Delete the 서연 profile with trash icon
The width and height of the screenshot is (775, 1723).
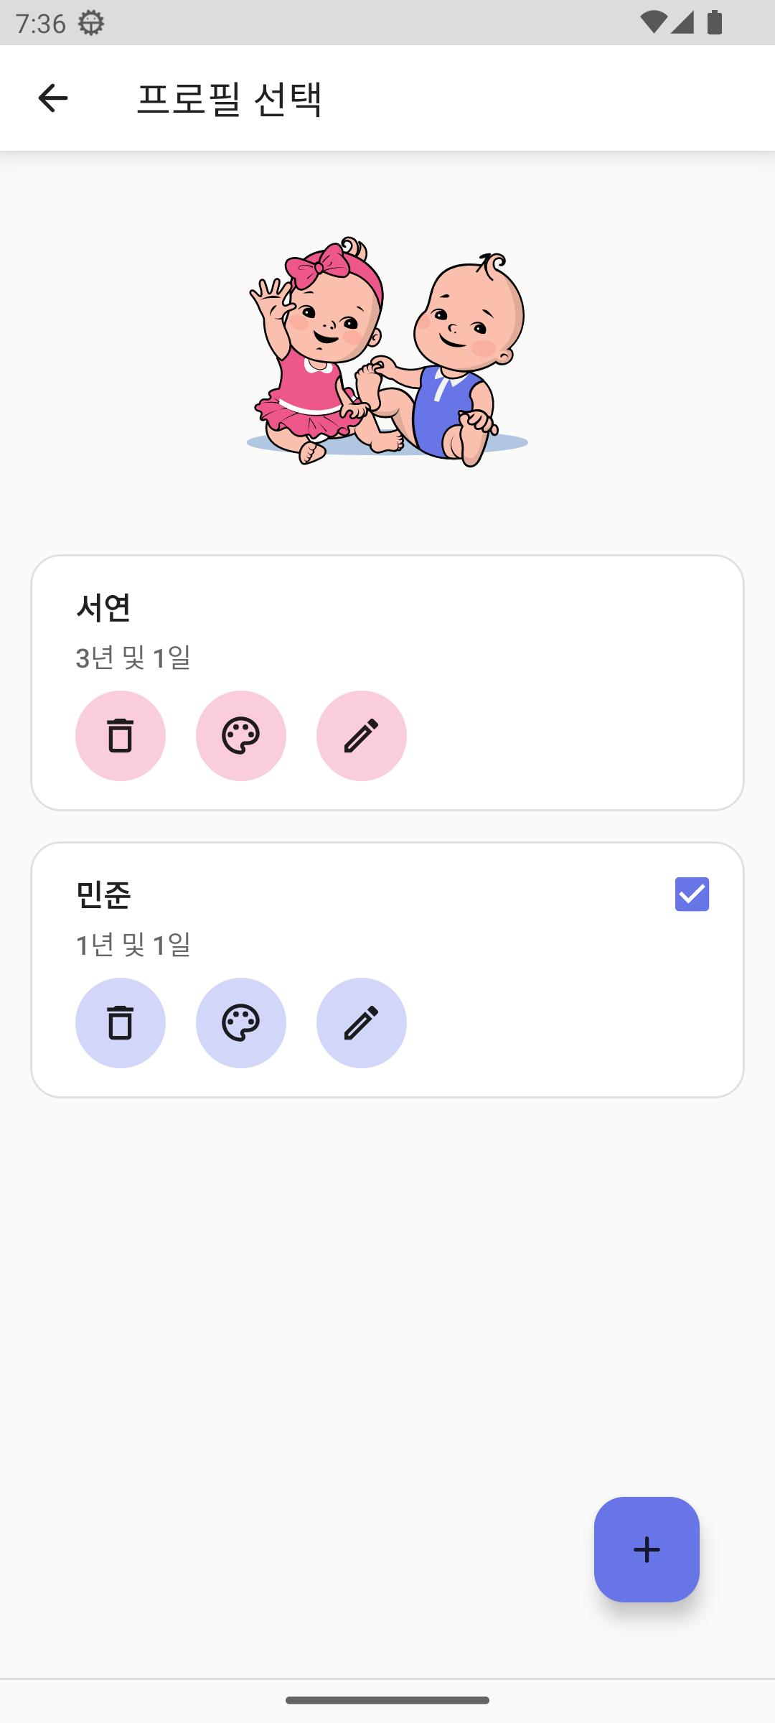coord(121,736)
